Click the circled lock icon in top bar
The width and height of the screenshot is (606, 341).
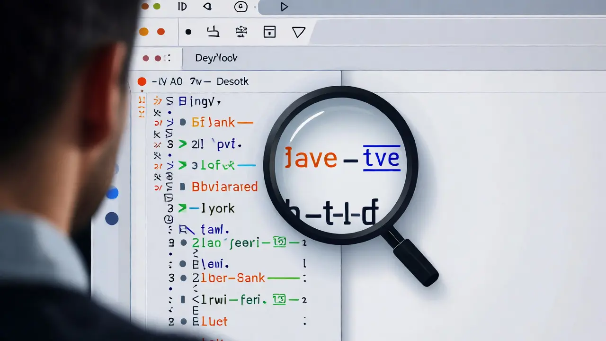point(241,7)
